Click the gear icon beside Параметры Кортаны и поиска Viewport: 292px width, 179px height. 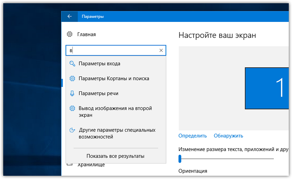click(x=72, y=78)
